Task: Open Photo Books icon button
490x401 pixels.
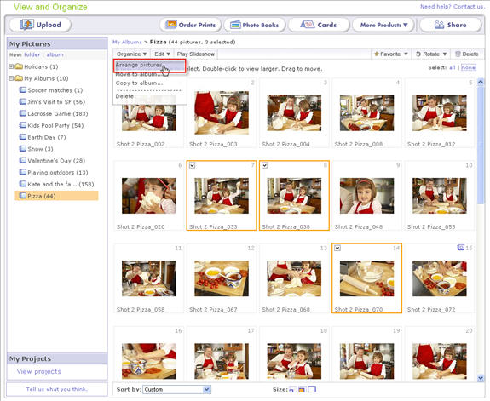Action: tap(235, 25)
